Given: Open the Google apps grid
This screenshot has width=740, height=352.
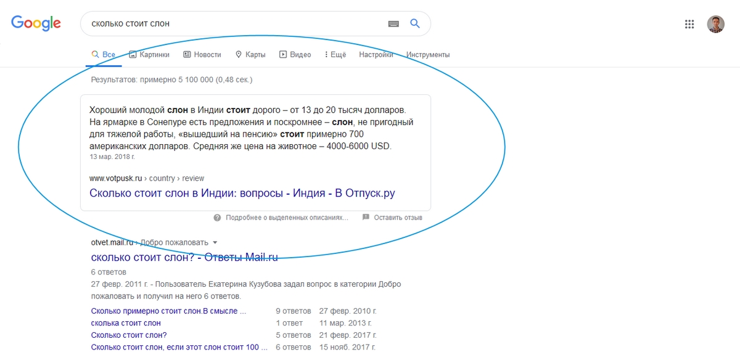Looking at the screenshot, I should (x=689, y=24).
